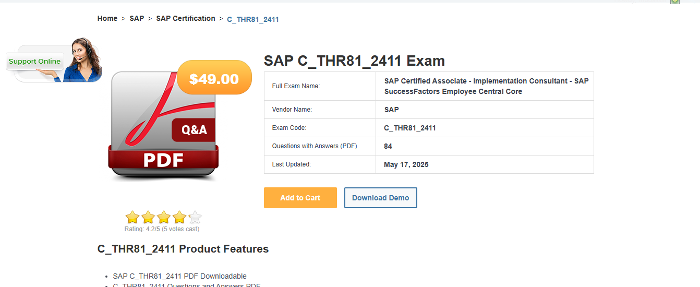Click the SAP C_THR81_2411 Exam heading
This screenshot has width=700, height=287.
pos(354,61)
